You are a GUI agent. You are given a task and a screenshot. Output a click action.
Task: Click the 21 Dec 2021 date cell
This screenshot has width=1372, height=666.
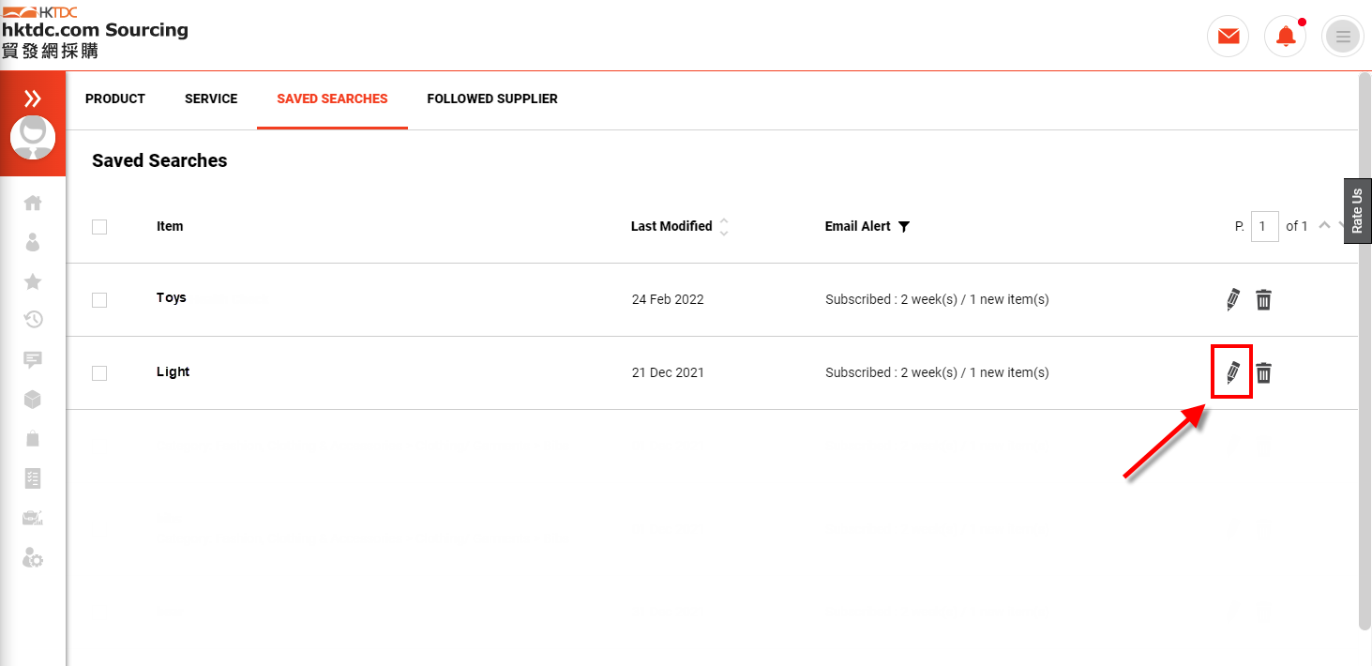click(x=668, y=372)
